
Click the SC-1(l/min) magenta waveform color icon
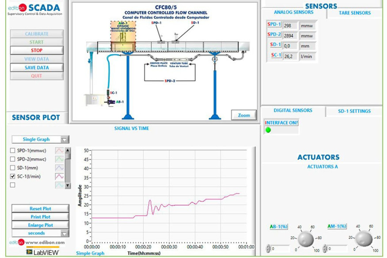pos(60,177)
